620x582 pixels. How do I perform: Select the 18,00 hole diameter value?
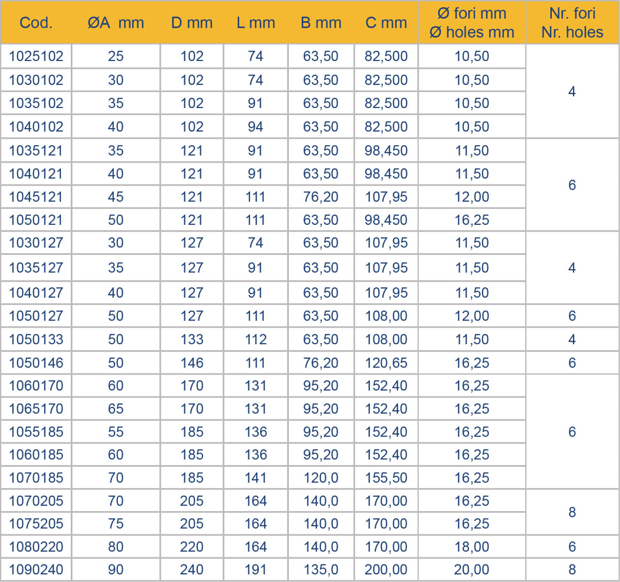(x=472, y=547)
